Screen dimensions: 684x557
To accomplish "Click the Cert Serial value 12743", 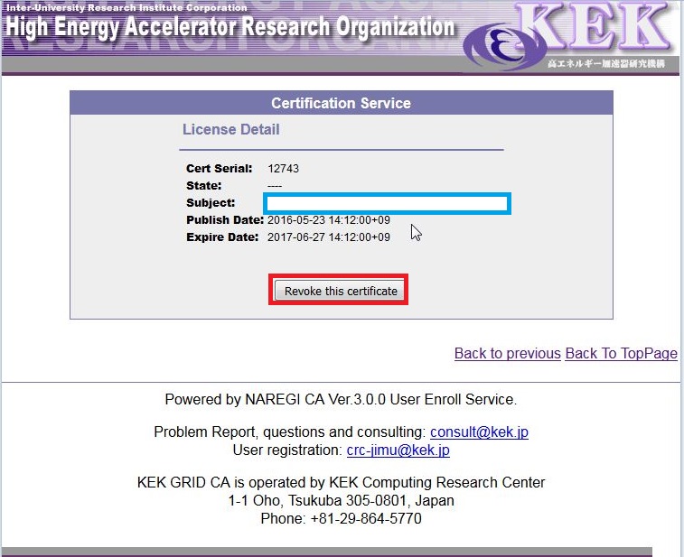I will click(x=283, y=169).
